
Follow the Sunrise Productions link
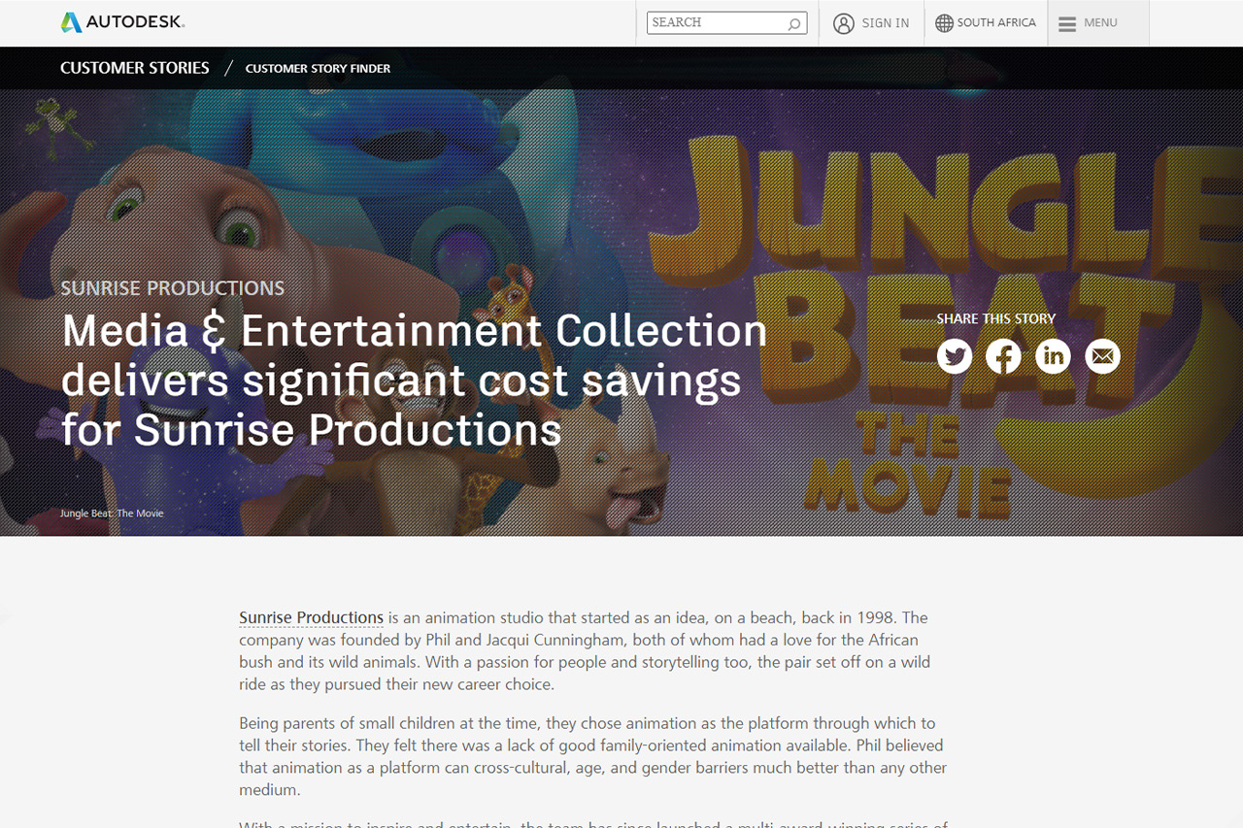(312, 617)
